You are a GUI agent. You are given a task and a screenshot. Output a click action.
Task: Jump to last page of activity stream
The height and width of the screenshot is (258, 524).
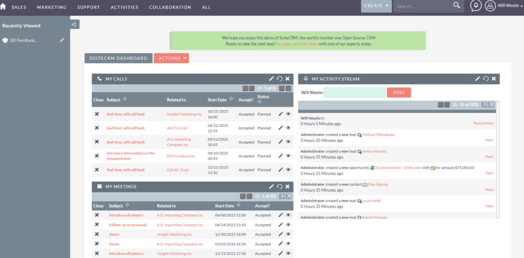pyautogui.click(x=491, y=104)
